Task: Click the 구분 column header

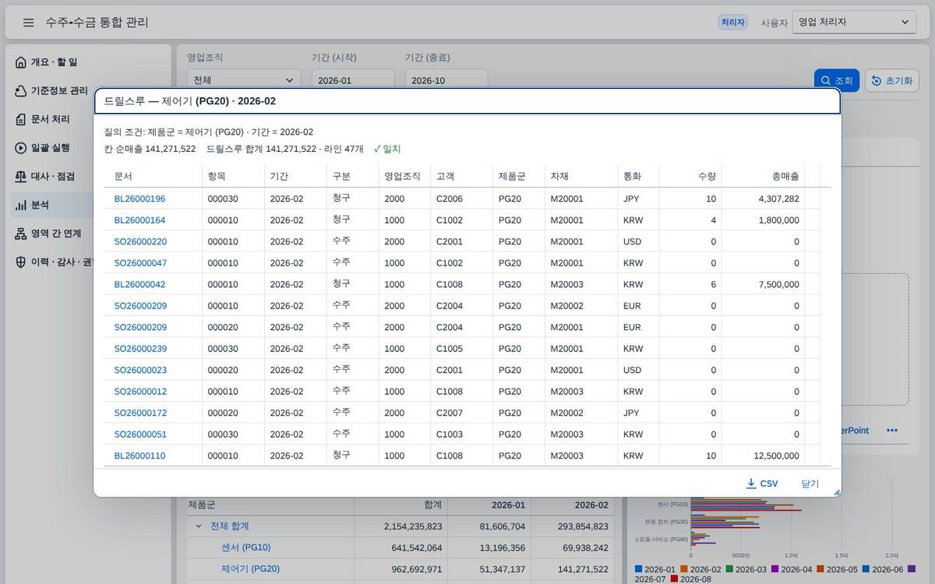Action: [x=352, y=176]
